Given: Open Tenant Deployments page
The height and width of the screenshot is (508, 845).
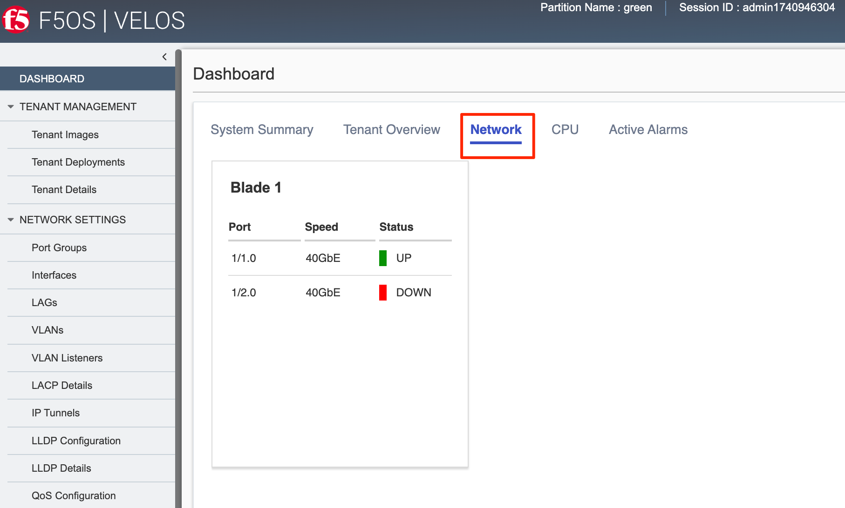Looking at the screenshot, I should pos(78,162).
